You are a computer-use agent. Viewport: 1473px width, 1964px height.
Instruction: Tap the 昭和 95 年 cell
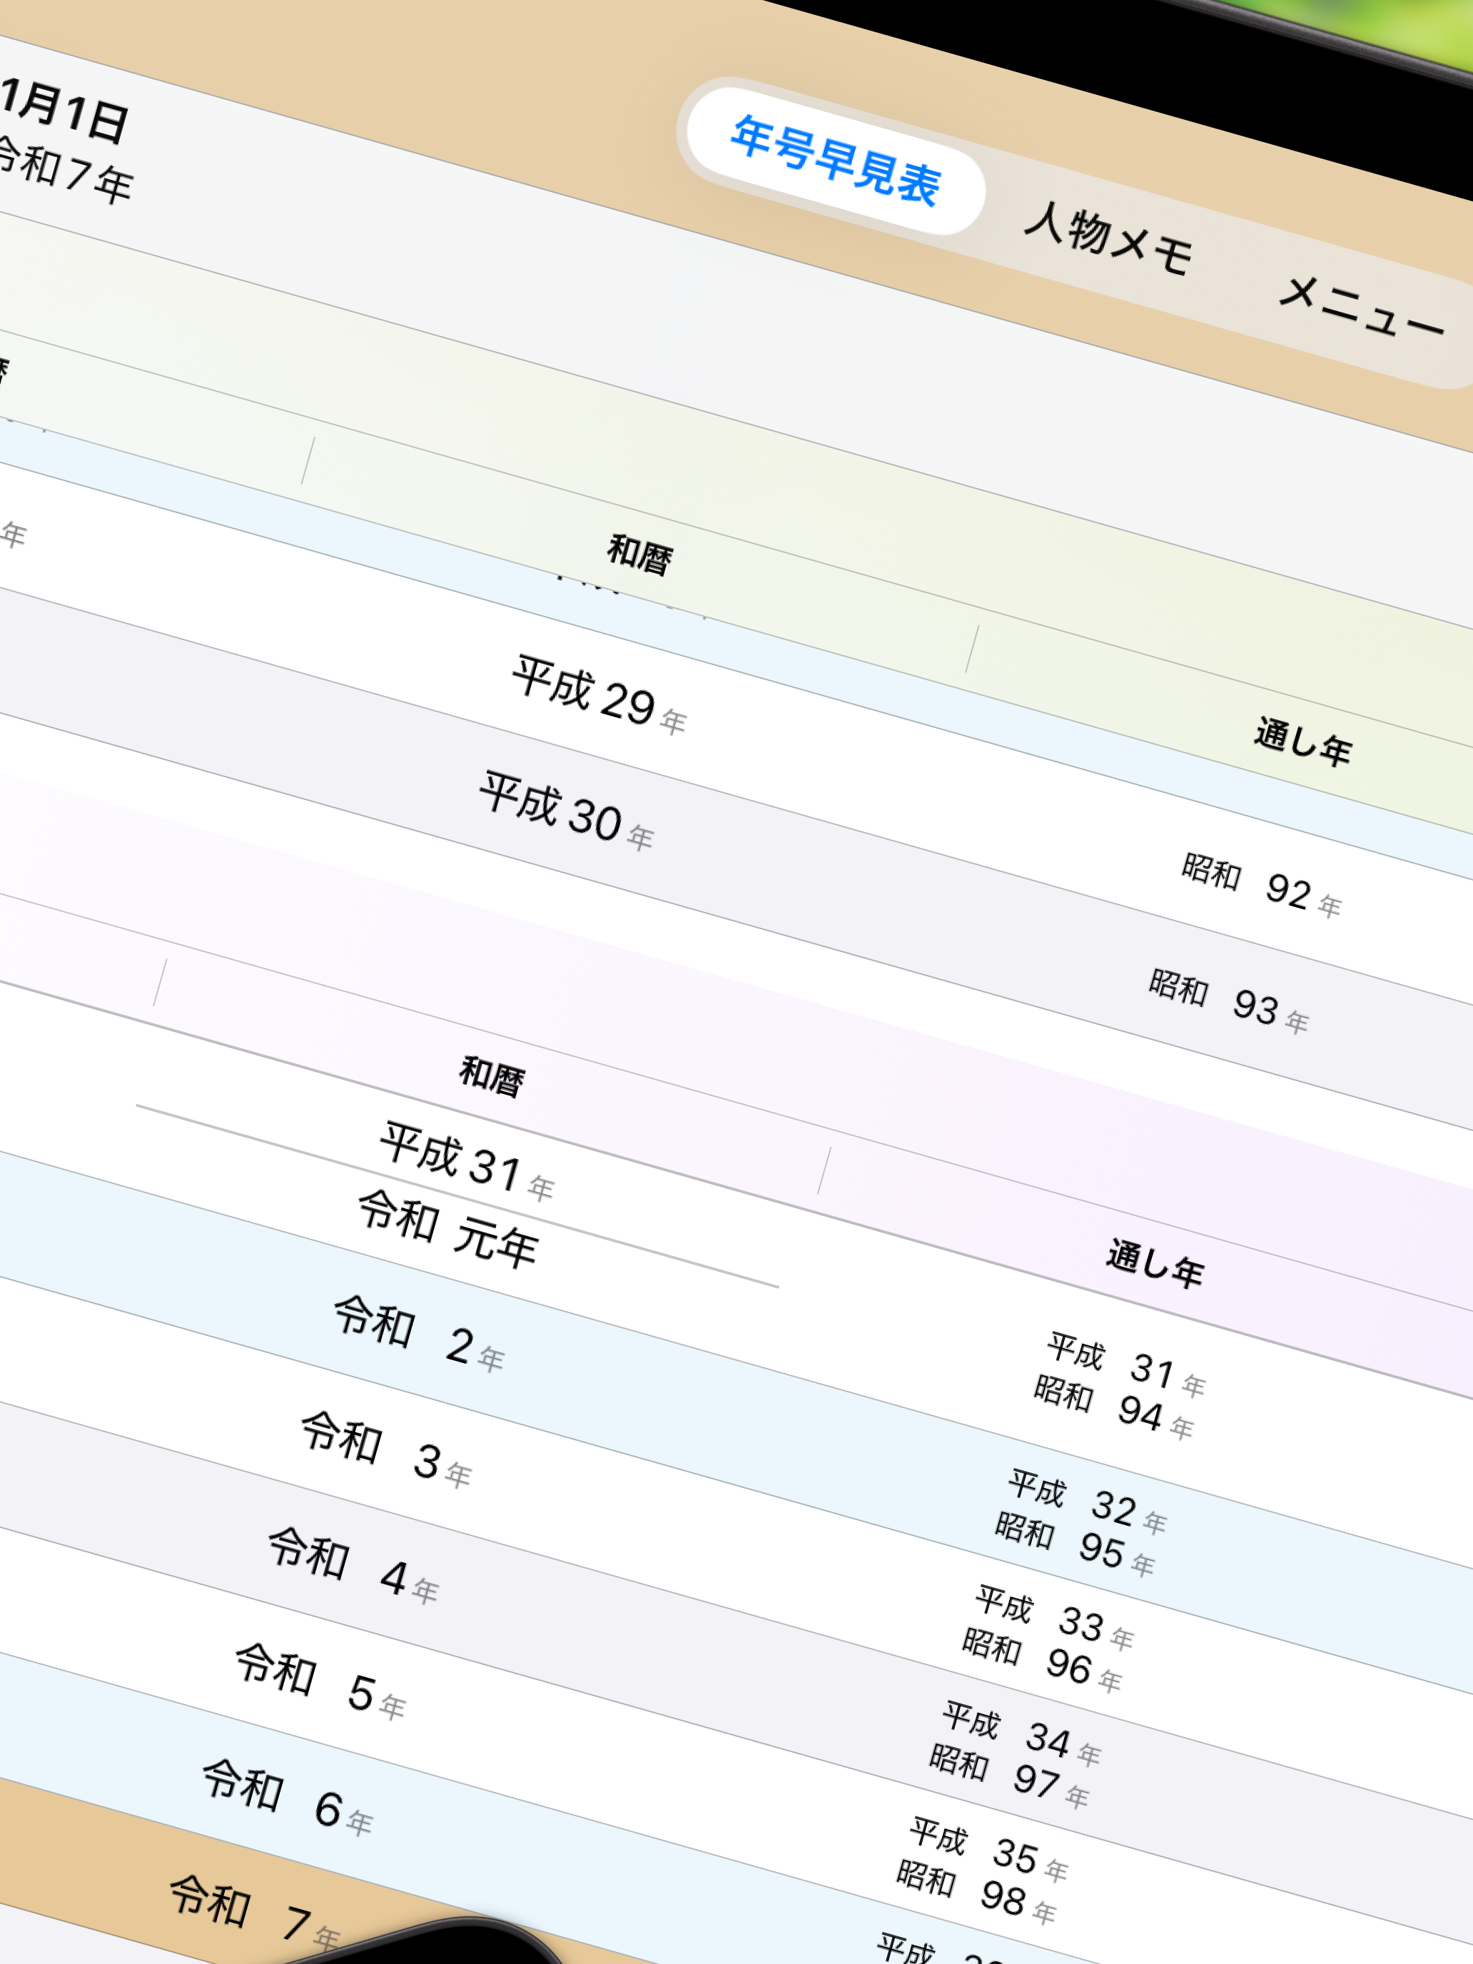pyautogui.click(x=1074, y=1544)
